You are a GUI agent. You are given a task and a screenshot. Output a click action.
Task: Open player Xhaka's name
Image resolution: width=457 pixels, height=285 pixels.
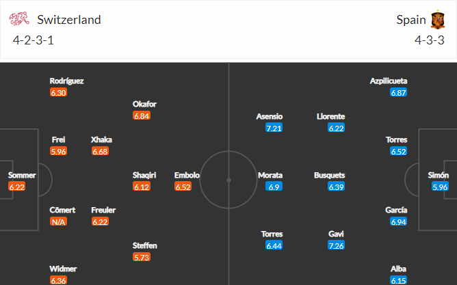(x=101, y=139)
